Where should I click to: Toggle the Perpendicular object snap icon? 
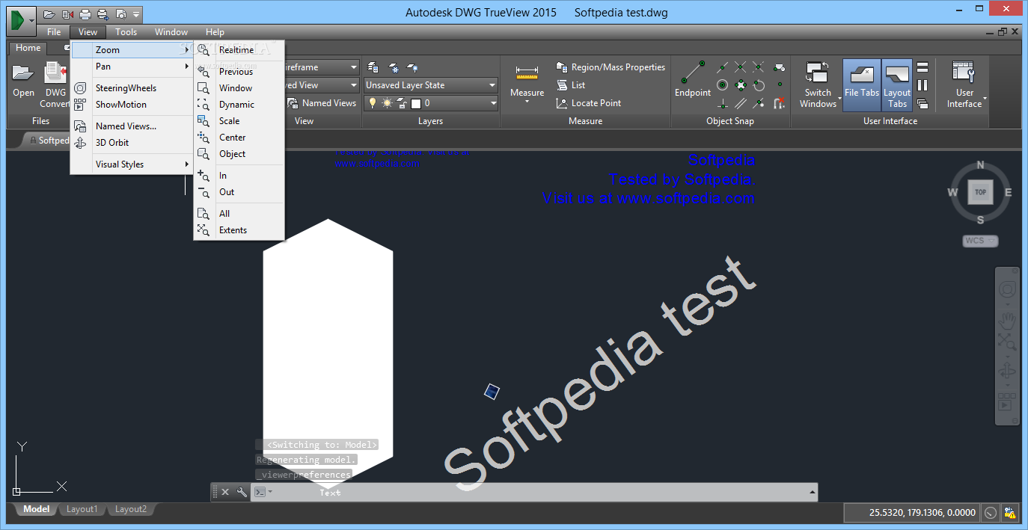pyautogui.click(x=723, y=103)
